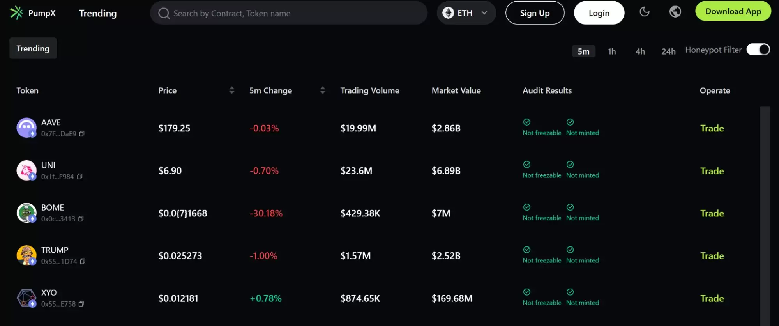
Task: Copy the AAVE contract address
Action: (x=82, y=134)
